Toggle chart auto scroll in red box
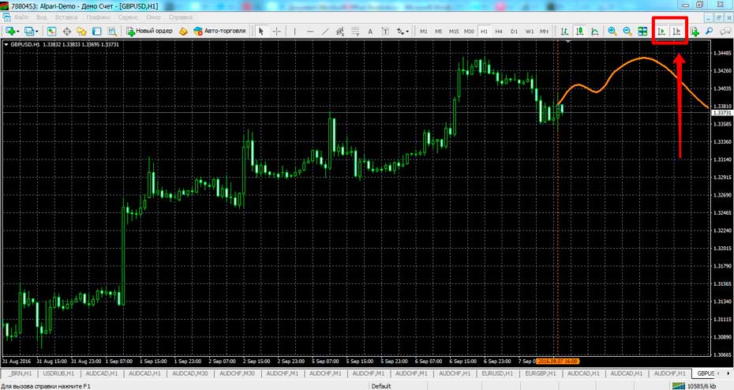This screenshot has height=390, width=734. pyautogui.click(x=661, y=32)
